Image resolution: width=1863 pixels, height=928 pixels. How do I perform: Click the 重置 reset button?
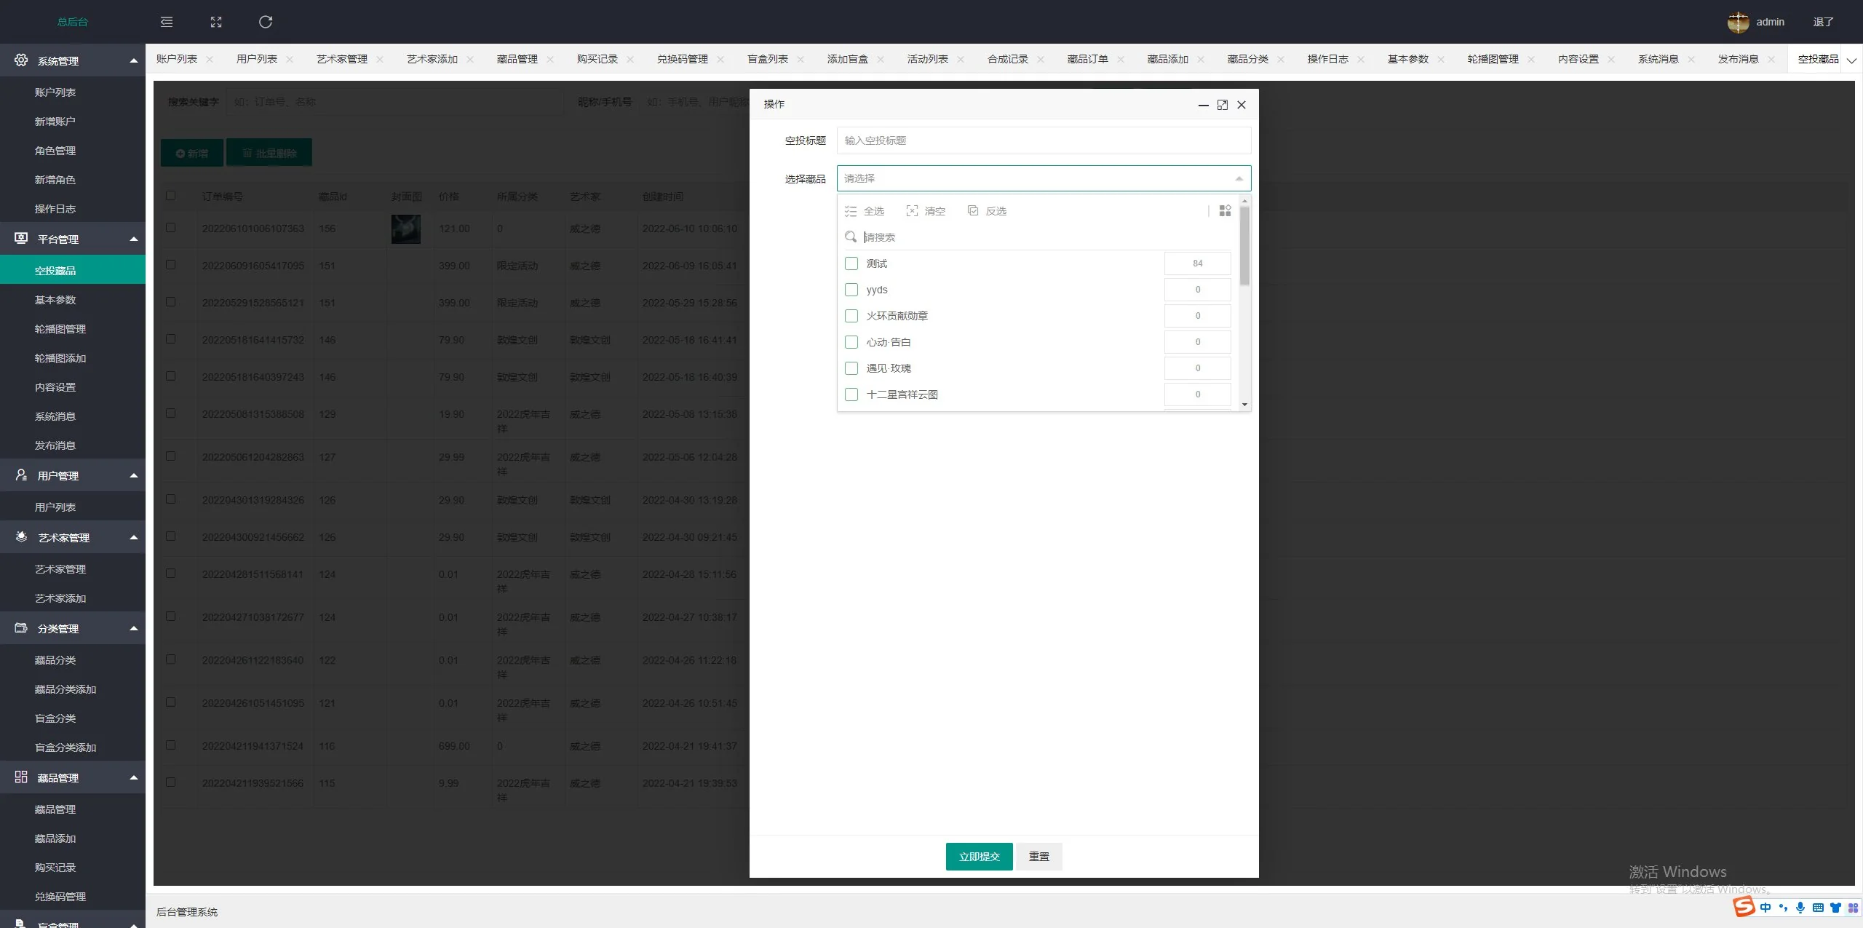coord(1038,857)
